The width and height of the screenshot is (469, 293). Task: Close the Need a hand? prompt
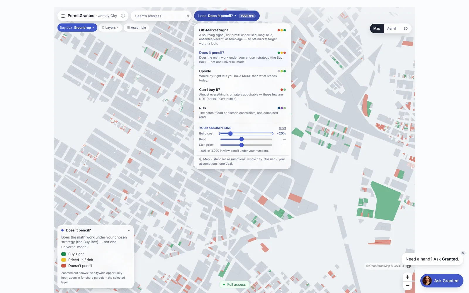tap(463, 253)
